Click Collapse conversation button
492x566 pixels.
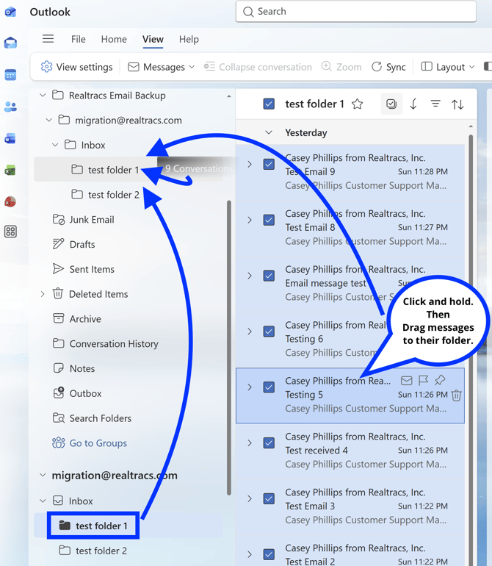pyautogui.click(x=258, y=67)
